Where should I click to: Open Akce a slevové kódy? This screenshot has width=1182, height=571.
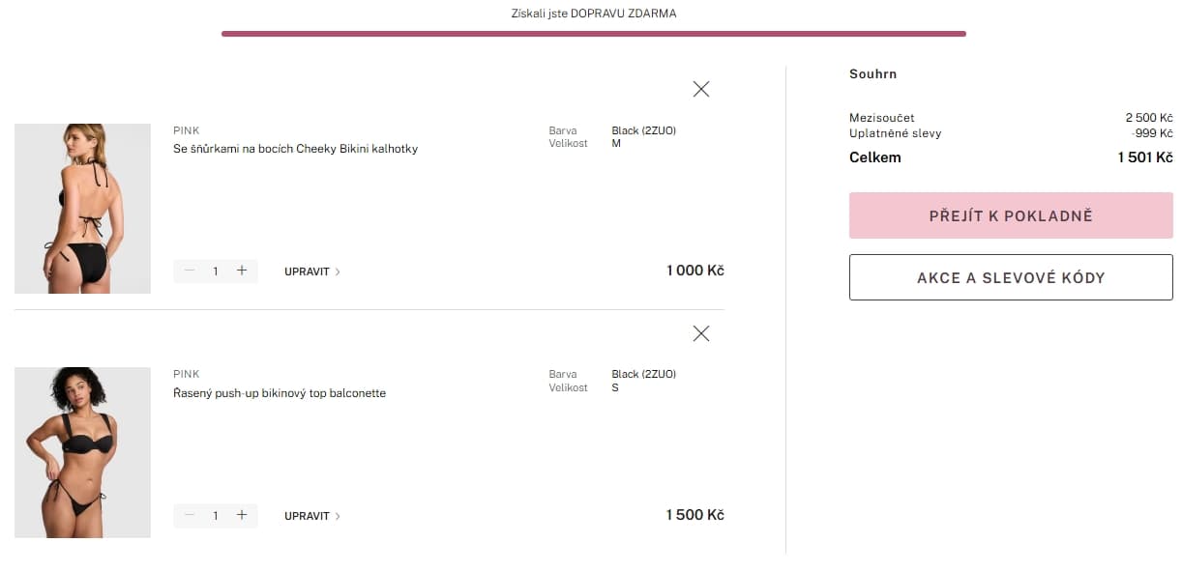pos(1011,277)
